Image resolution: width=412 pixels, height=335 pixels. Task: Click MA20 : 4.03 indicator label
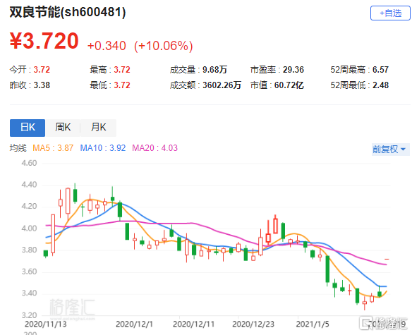(x=154, y=148)
